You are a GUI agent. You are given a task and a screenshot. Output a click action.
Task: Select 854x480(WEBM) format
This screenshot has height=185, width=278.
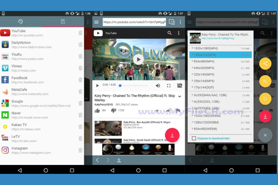tap(220, 129)
